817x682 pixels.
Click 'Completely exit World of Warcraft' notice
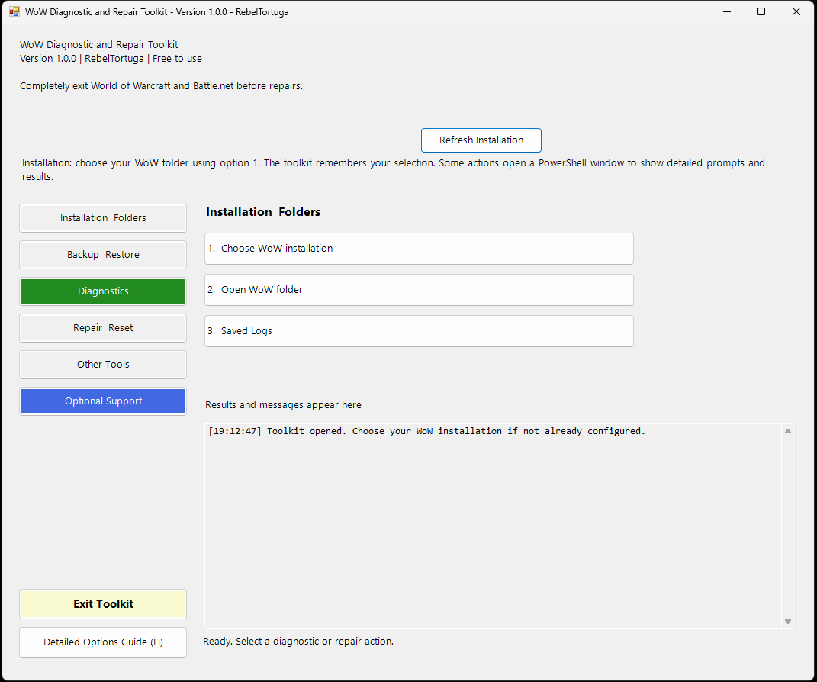click(161, 86)
